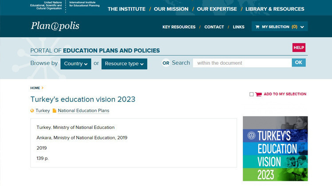This screenshot has width=332, height=186.
Task: Open the Resource type dropdown
Action: click(124, 64)
